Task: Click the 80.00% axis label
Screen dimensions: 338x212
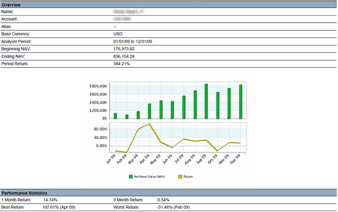Action: [x=101, y=129]
